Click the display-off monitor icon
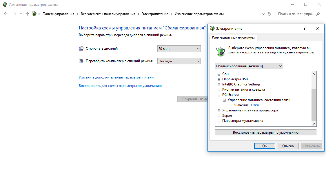The image size is (326, 183). tap(81, 48)
